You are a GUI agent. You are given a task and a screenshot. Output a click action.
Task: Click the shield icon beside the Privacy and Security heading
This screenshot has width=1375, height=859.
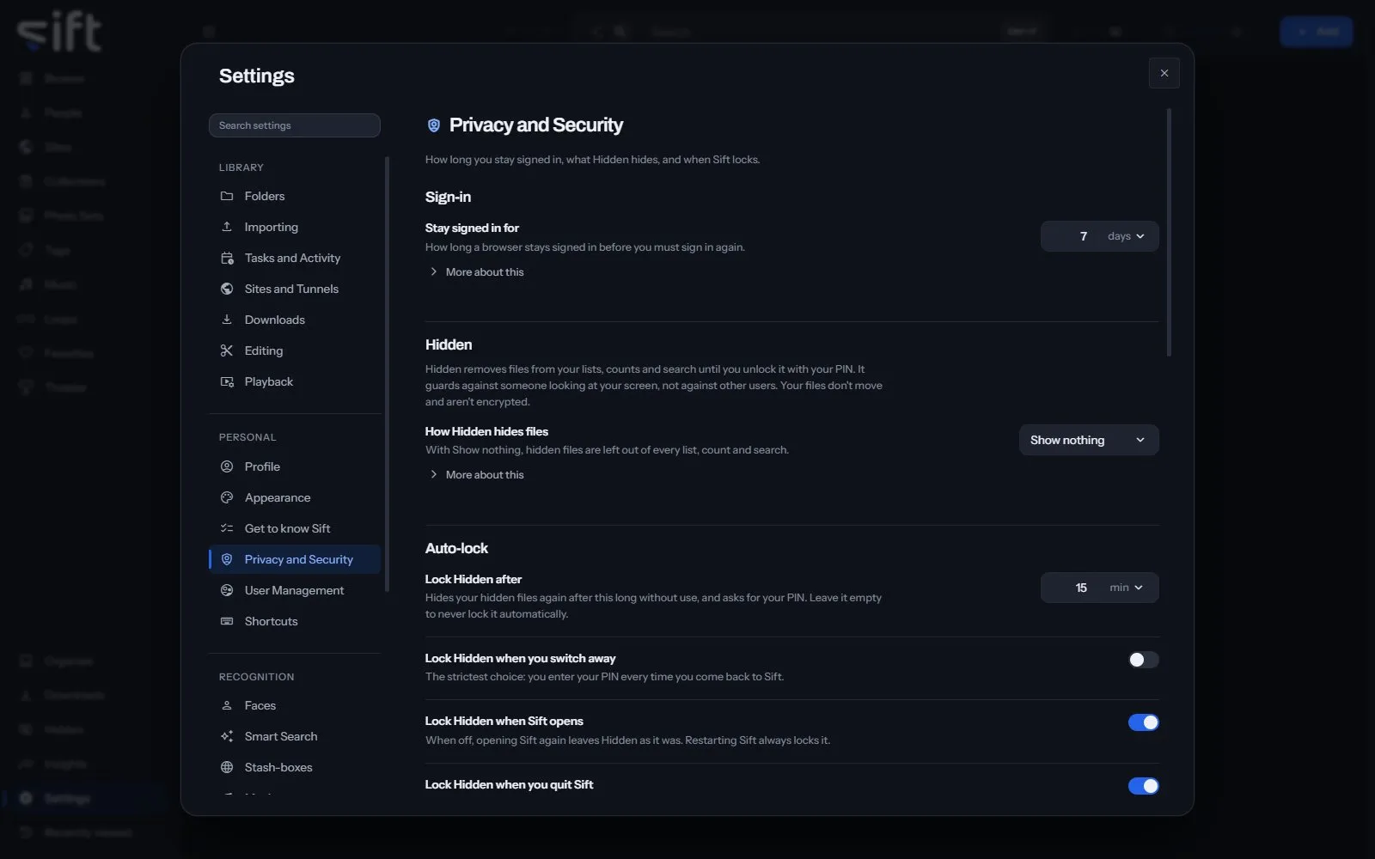tap(434, 125)
